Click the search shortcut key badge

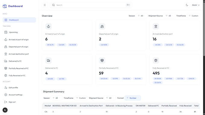click(128, 5)
